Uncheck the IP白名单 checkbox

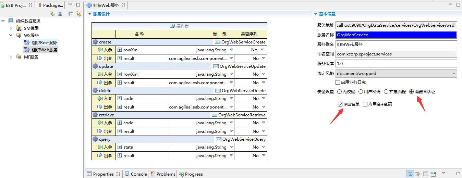coord(340,104)
